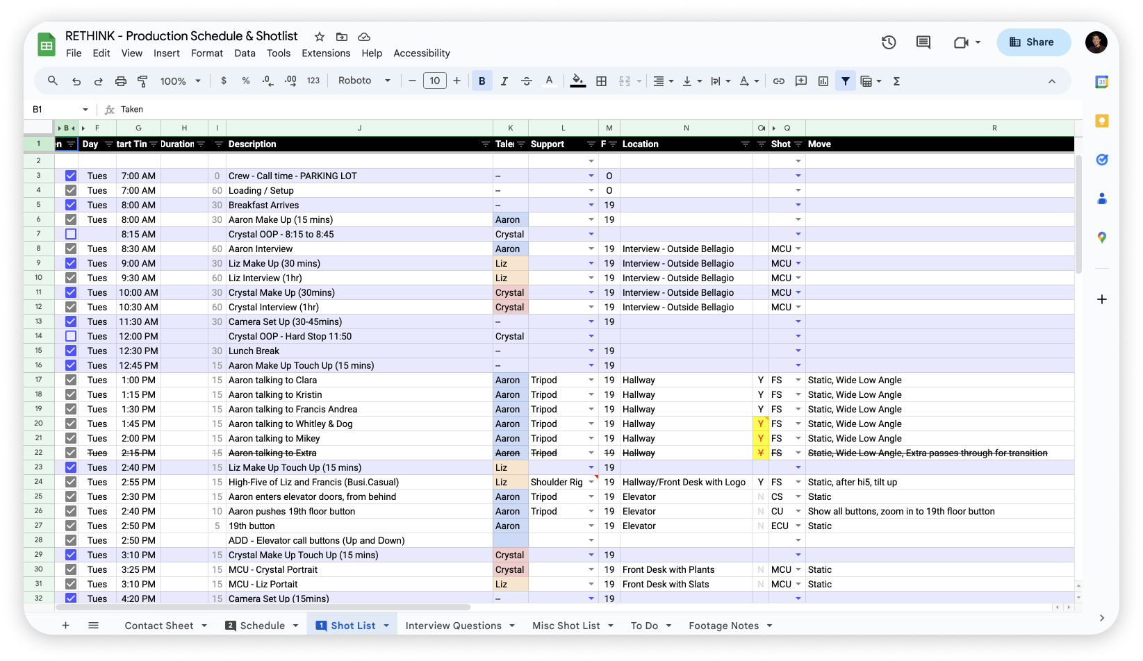Open the Roboto font dropdown

[x=364, y=81]
